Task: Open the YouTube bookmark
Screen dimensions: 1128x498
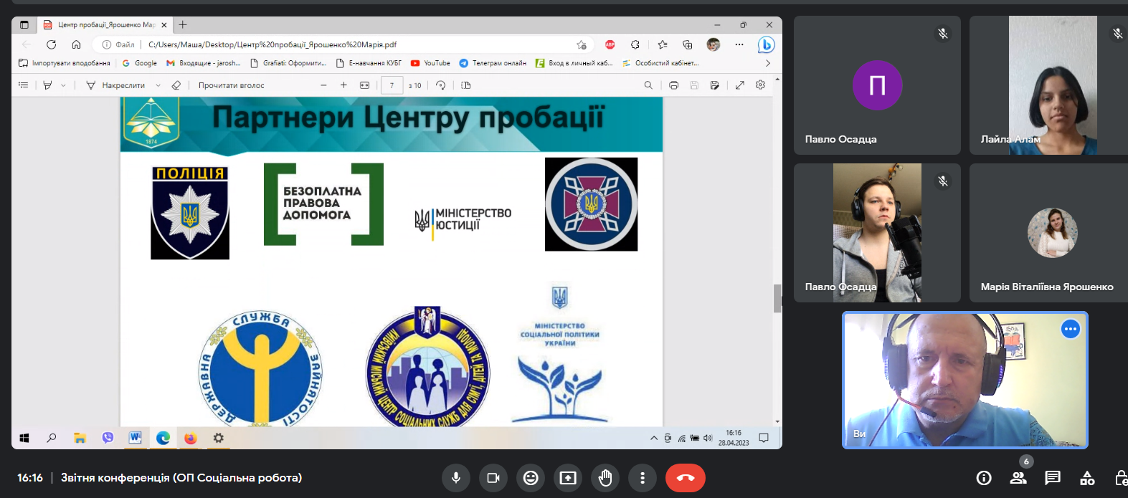Action: coord(430,63)
